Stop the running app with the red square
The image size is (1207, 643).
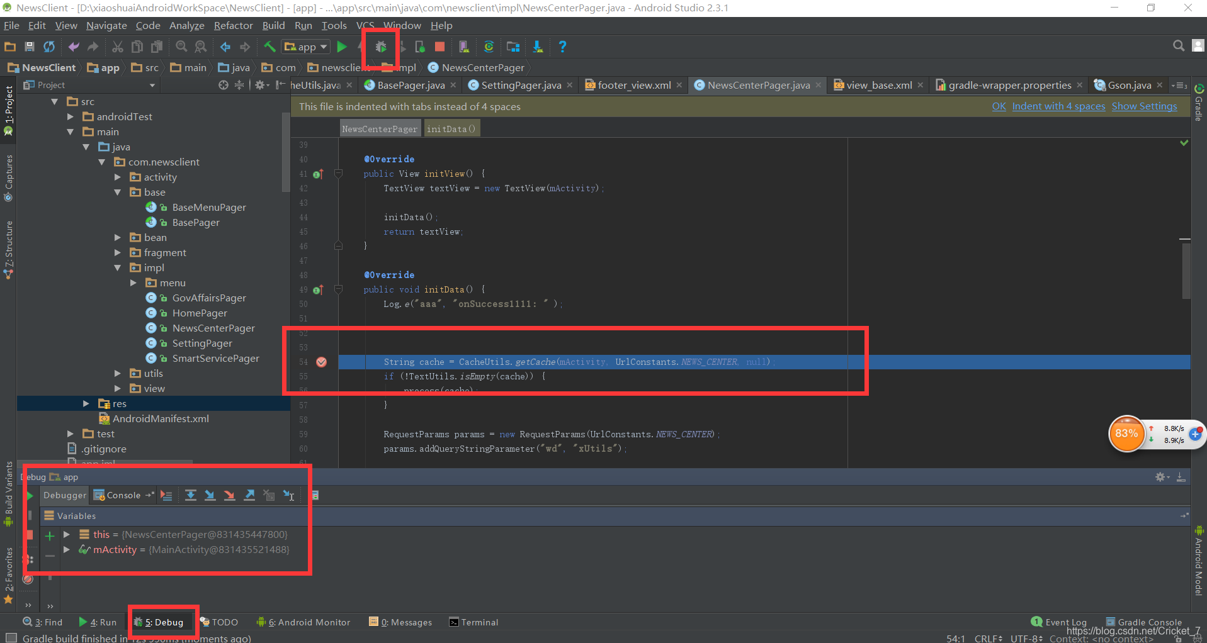[439, 46]
